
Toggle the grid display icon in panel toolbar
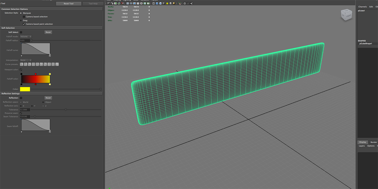(128, 4)
